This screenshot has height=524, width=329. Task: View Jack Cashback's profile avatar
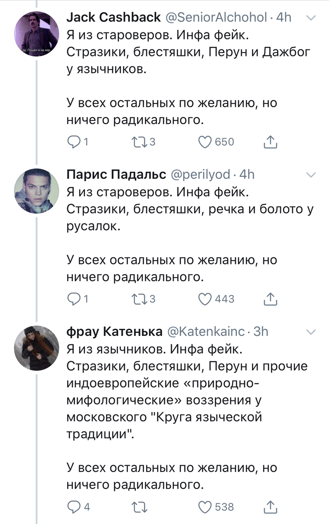(x=36, y=32)
